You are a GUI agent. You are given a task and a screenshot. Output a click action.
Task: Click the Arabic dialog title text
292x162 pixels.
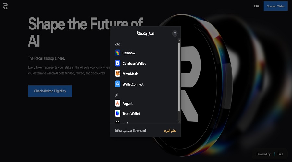click(x=145, y=33)
